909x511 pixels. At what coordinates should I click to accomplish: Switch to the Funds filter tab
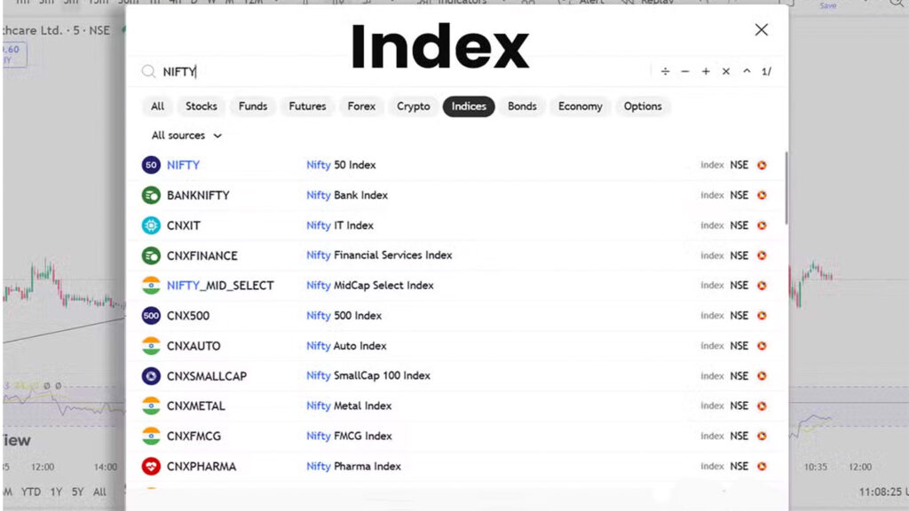[253, 106]
